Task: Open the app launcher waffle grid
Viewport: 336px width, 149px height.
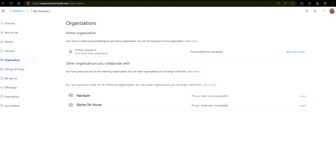Action: pos(3,11)
